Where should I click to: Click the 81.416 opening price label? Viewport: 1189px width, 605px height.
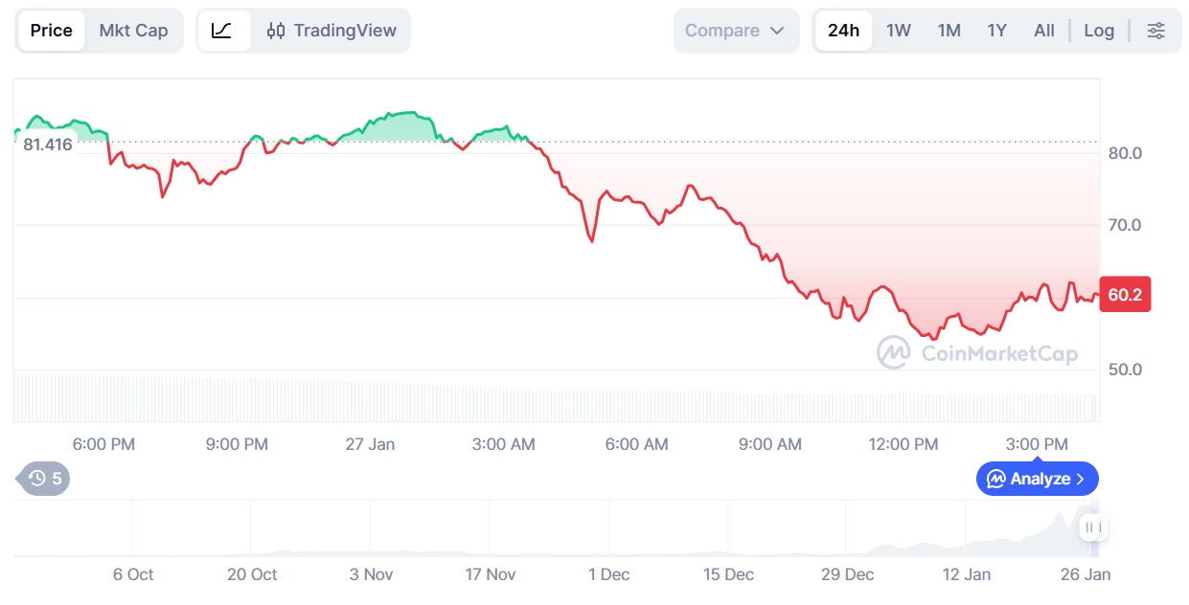pos(48,145)
